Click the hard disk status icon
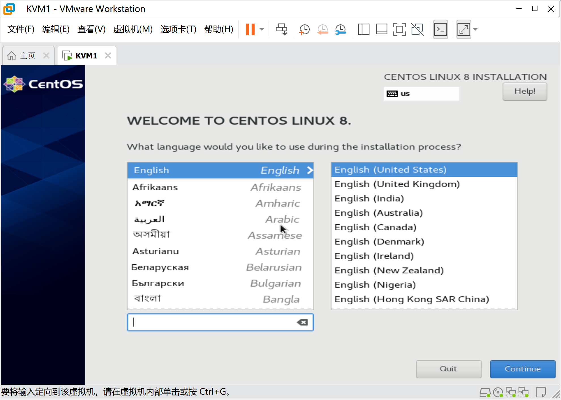The height and width of the screenshot is (400, 561). click(x=485, y=393)
